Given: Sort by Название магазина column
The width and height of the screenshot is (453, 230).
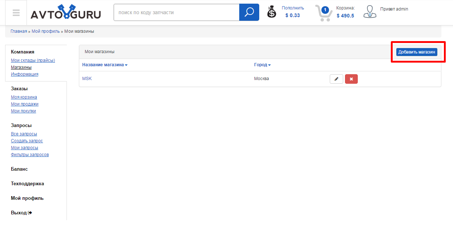Looking at the screenshot, I should tap(105, 65).
